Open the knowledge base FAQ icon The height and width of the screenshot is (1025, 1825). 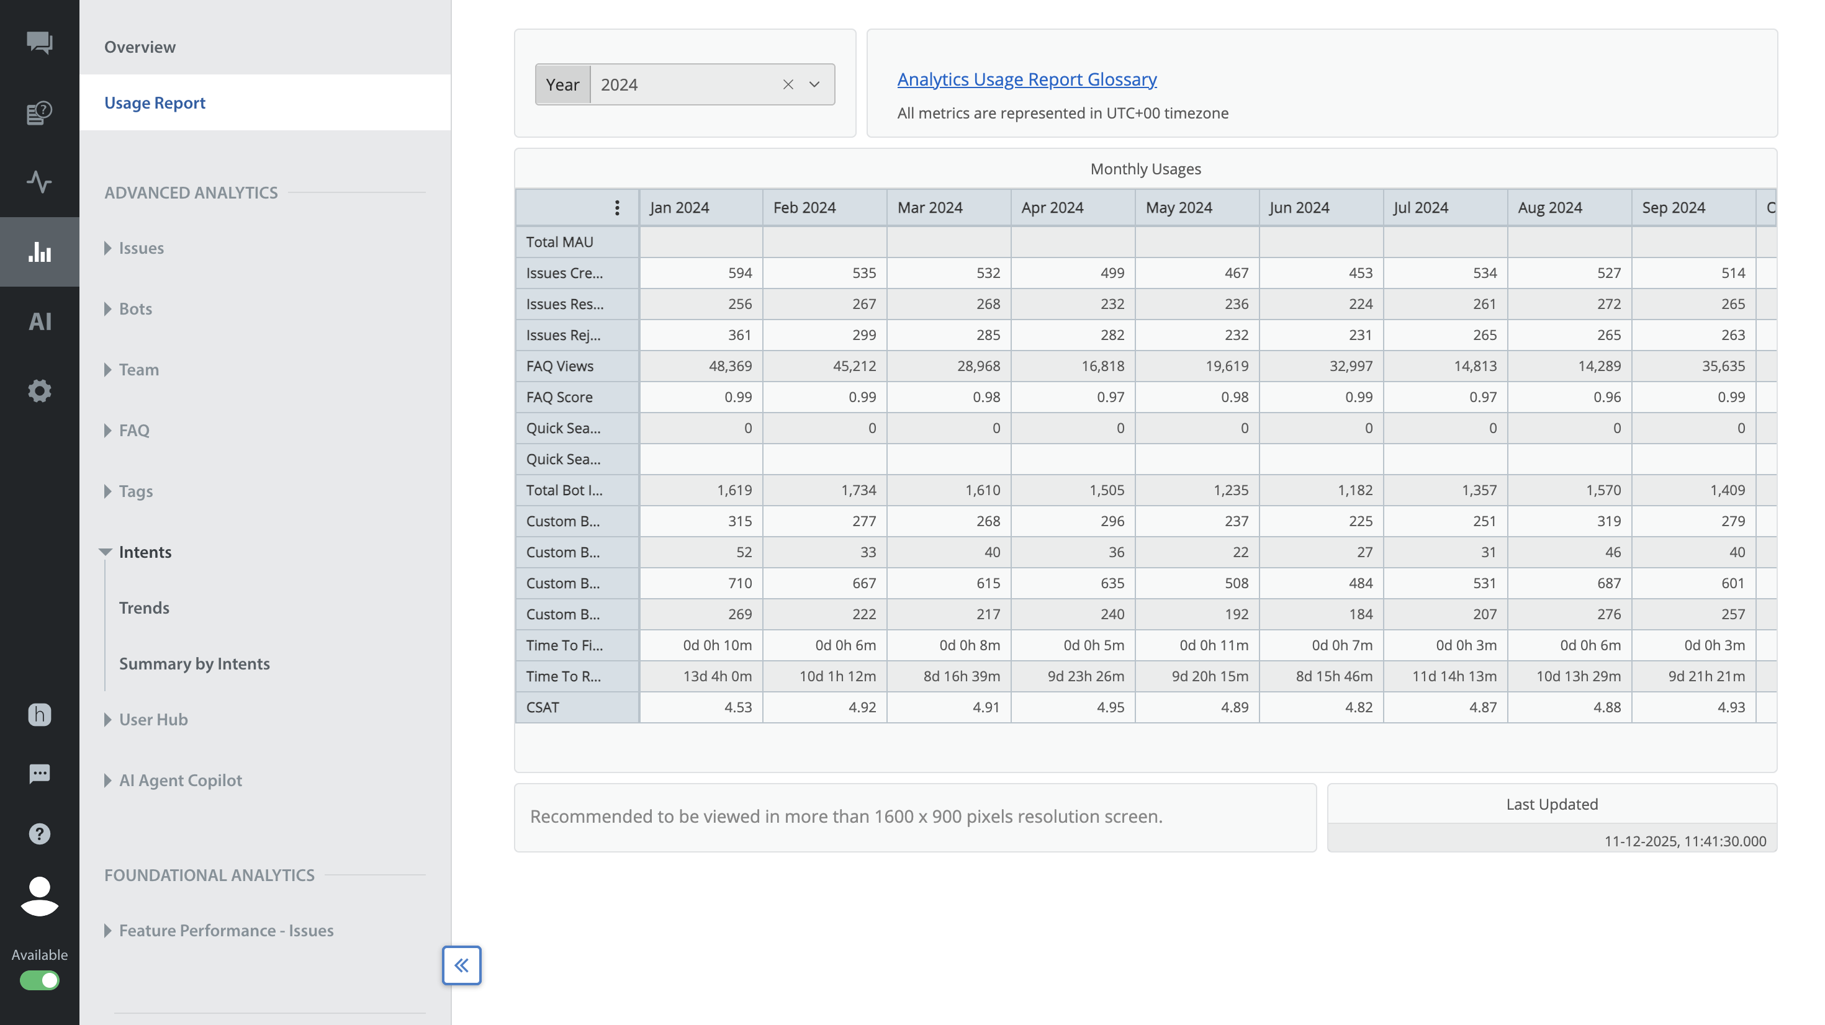point(39,113)
